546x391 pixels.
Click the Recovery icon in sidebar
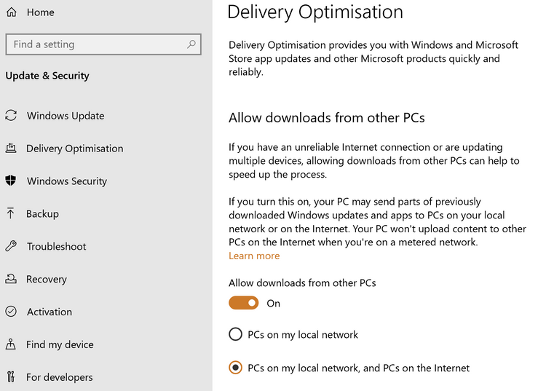(11, 279)
